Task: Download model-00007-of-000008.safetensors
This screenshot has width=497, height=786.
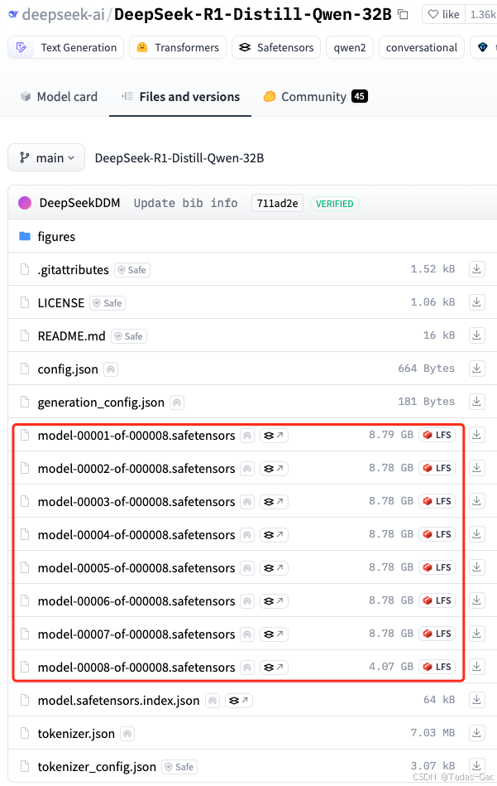Action: [x=477, y=633]
